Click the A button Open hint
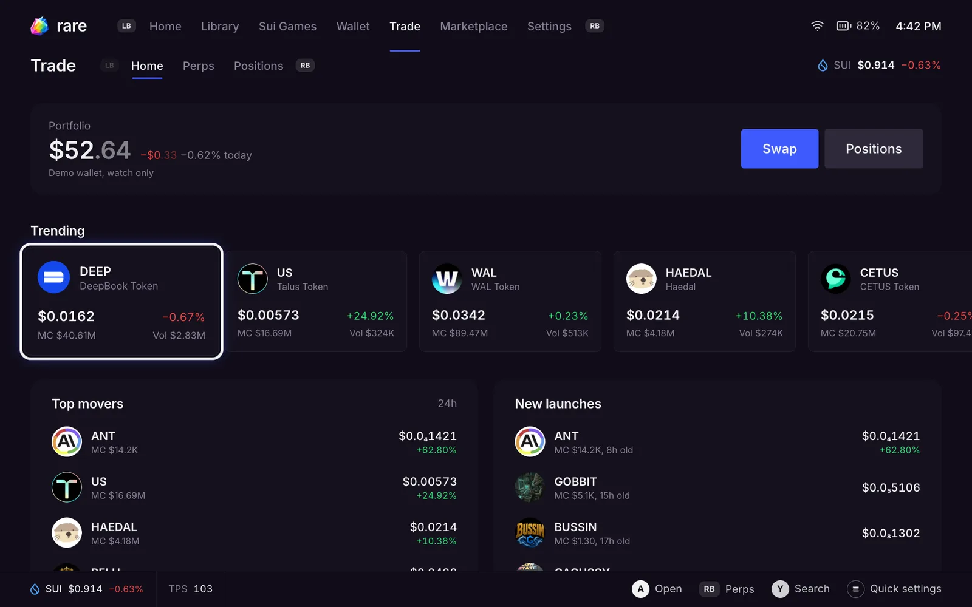The width and height of the screenshot is (972, 607). (657, 589)
